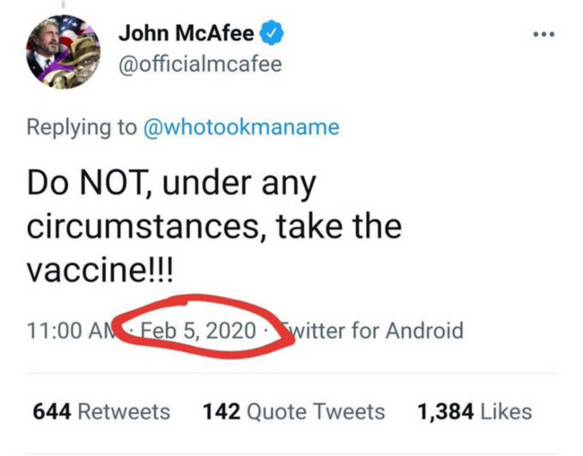View the 1,384 Likes list
583x456 pixels.
(474, 411)
